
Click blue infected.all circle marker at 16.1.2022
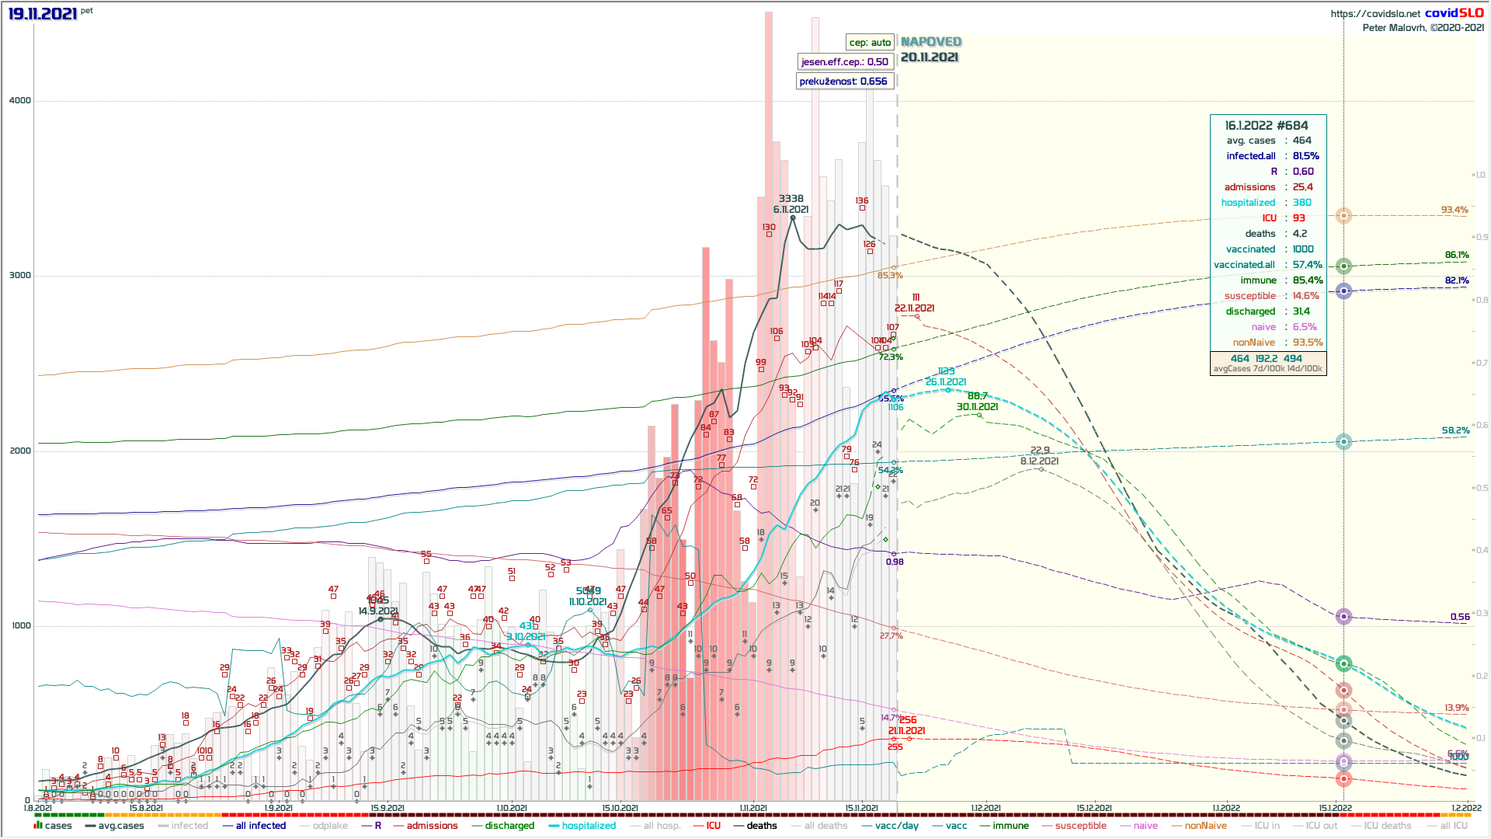tap(1344, 291)
